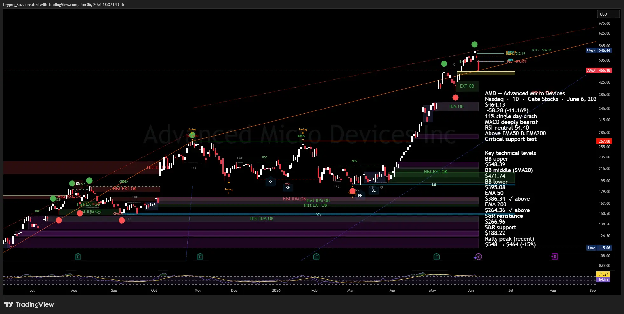Click the "2026" time axis label
The width and height of the screenshot is (624, 314).
[x=276, y=291]
